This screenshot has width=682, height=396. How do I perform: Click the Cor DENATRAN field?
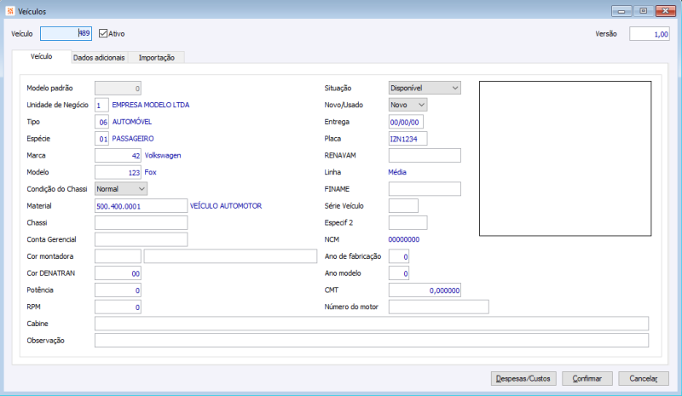click(x=118, y=273)
